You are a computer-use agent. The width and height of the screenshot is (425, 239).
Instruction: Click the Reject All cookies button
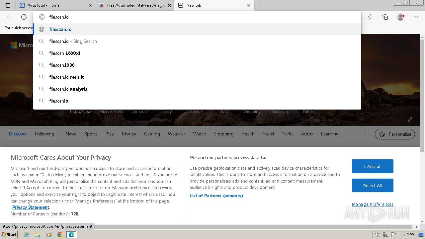(373, 186)
